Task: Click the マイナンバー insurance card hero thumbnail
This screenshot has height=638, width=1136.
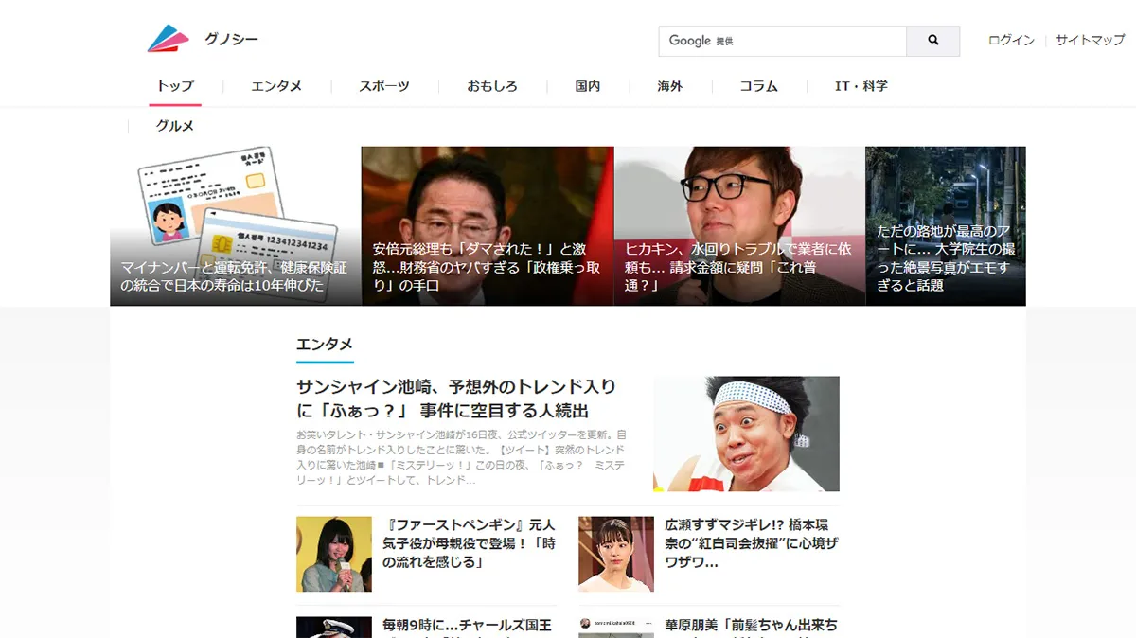Action: click(233, 225)
